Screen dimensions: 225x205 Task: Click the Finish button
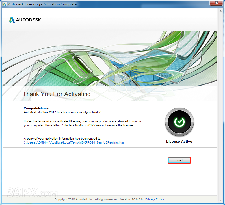pyautogui.click(x=179, y=160)
